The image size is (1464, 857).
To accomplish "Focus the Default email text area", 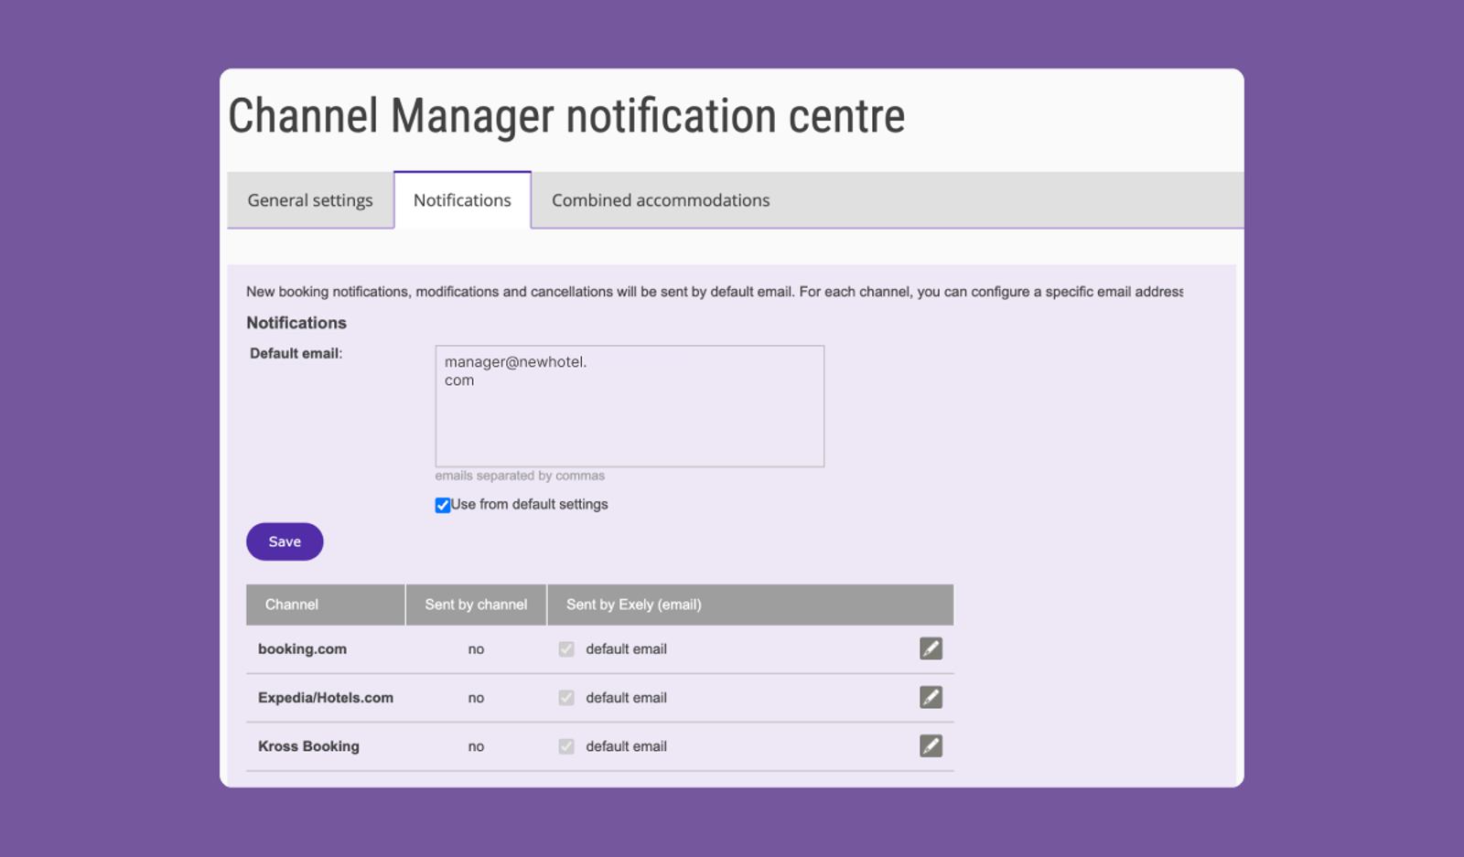I will [x=630, y=406].
